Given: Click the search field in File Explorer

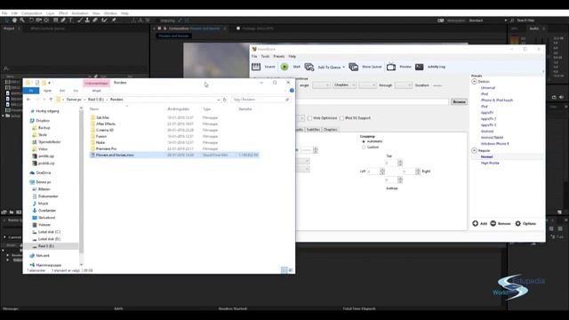Looking at the screenshot, I should pos(260,100).
